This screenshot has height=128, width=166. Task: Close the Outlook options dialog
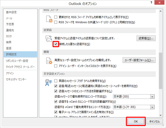click(x=159, y=3)
